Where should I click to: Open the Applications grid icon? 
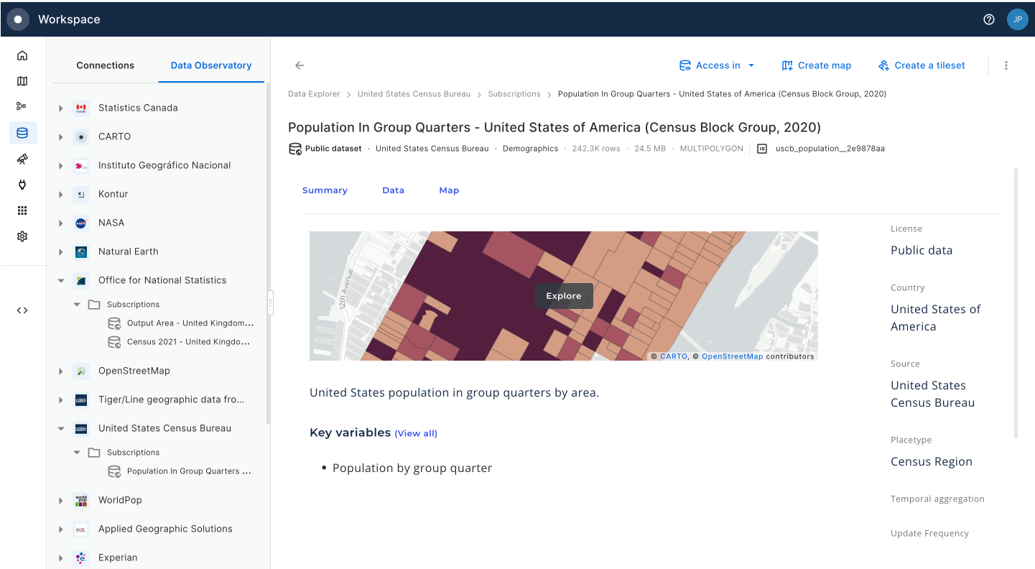[x=22, y=211]
